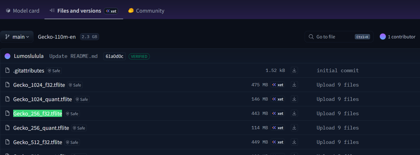Open Gecko_1024_f32.tflite file
420x155 pixels.
39,85
